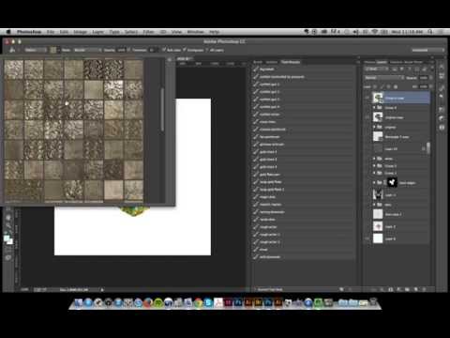Toggle the All Layers checkbox

pos(207,50)
